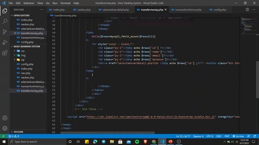
Task: Open Task View on taskbar
Action: coord(78,141)
